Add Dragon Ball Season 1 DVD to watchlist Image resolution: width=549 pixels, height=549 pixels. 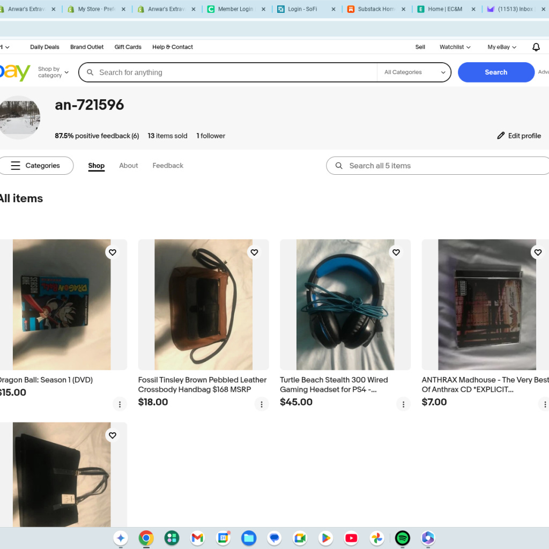point(113,252)
